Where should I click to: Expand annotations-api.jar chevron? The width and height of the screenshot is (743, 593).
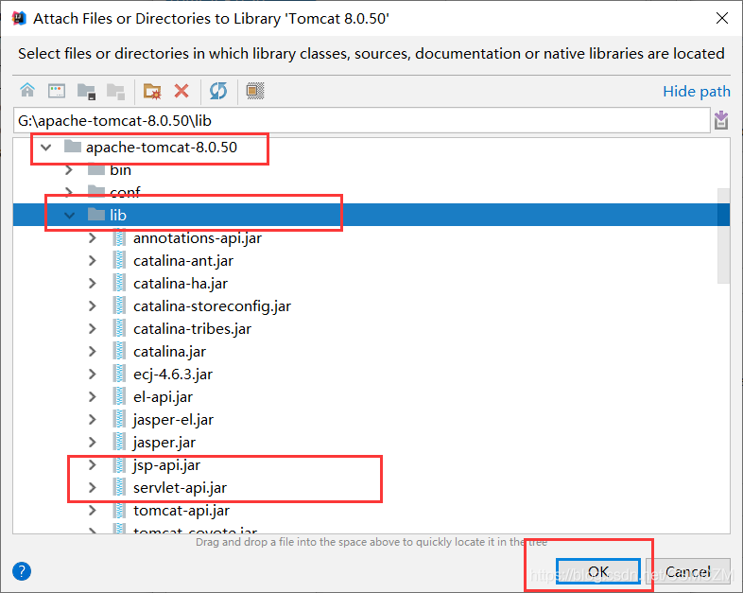93,238
